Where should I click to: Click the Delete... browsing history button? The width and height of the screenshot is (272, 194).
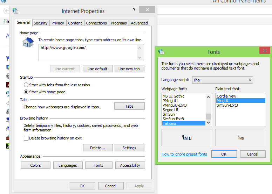pos(98,148)
